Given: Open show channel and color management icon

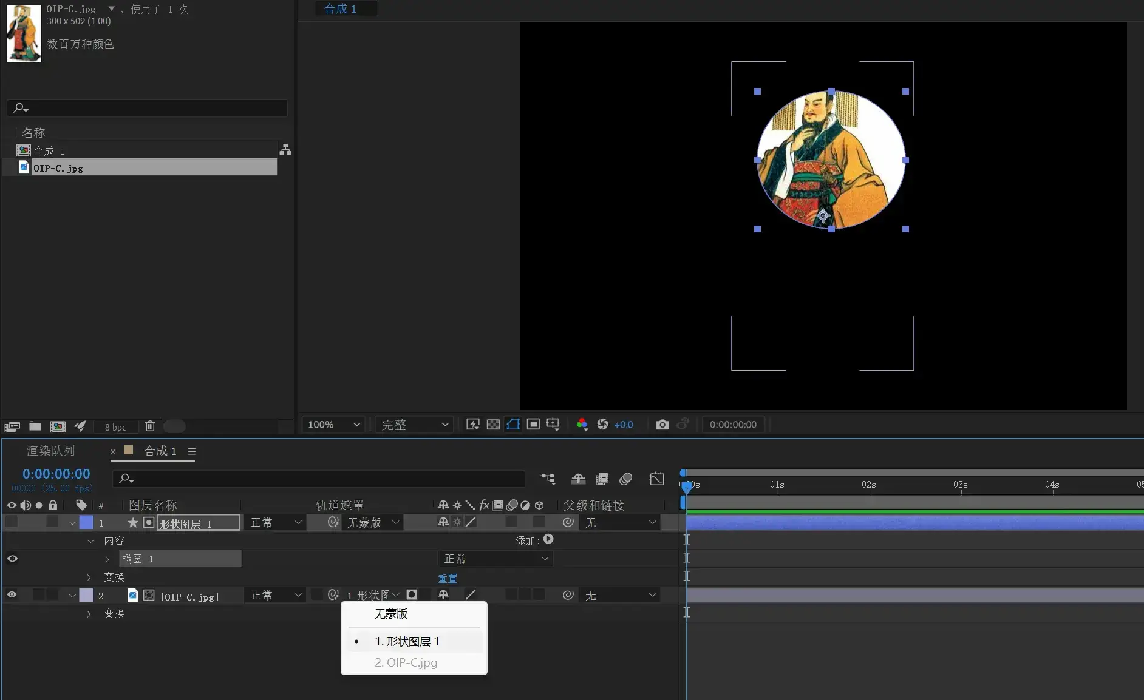Looking at the screenshot, I should pyautogui.click(x=582, y=425).
